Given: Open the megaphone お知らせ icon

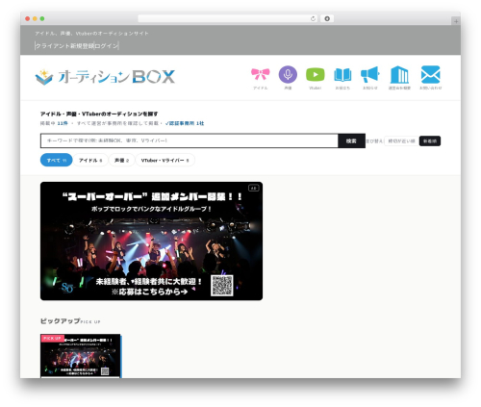Looking at the screenshot, I should (370, 75).
